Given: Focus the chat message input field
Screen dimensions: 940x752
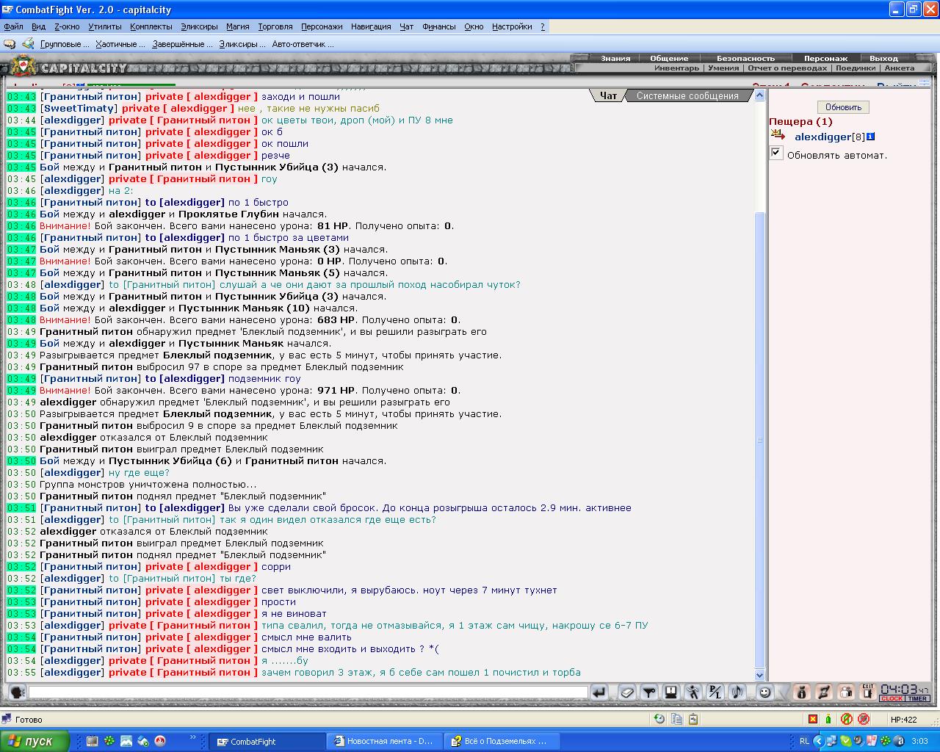Looking at the screenshot, I should [308, 692].
